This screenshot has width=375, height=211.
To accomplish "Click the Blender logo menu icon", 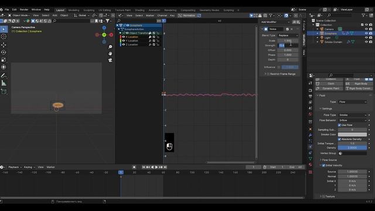I will 1,10.
